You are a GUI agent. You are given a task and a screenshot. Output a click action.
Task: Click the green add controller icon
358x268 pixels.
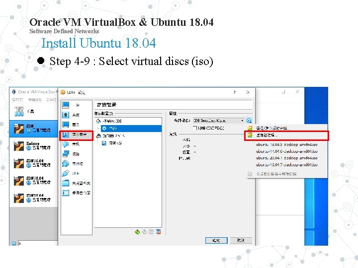(x=137, y=232)
